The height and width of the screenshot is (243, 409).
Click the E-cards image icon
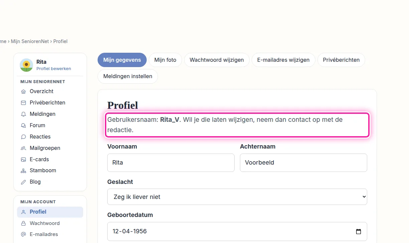tap(23, 160)
